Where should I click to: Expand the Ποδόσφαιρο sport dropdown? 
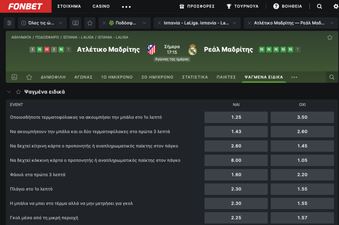point(124,23)
